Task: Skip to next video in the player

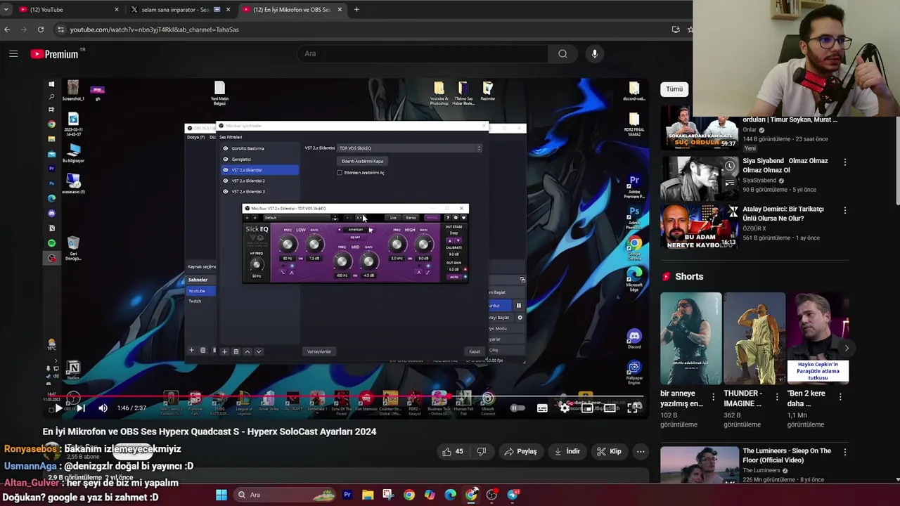Action: [81, 408]
